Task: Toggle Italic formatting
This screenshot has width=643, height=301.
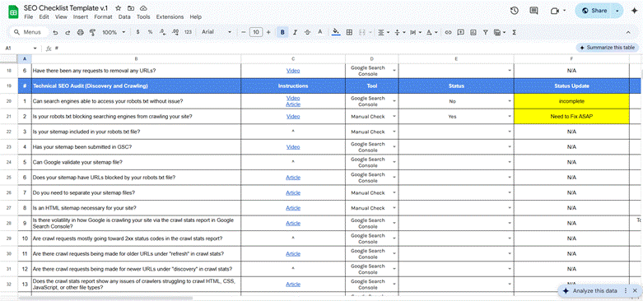Action: [x=295, y=32]
